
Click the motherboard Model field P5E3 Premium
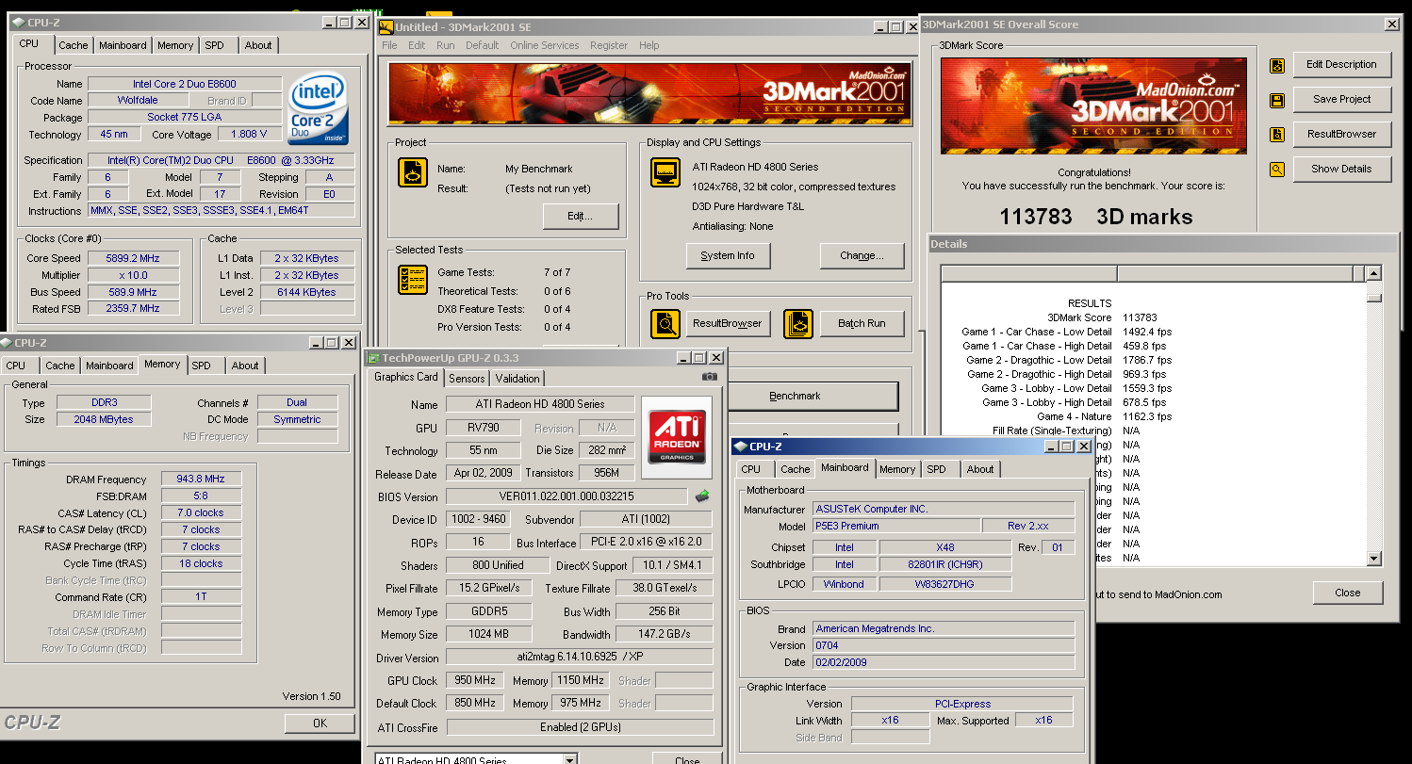click(x=895, y=527)
